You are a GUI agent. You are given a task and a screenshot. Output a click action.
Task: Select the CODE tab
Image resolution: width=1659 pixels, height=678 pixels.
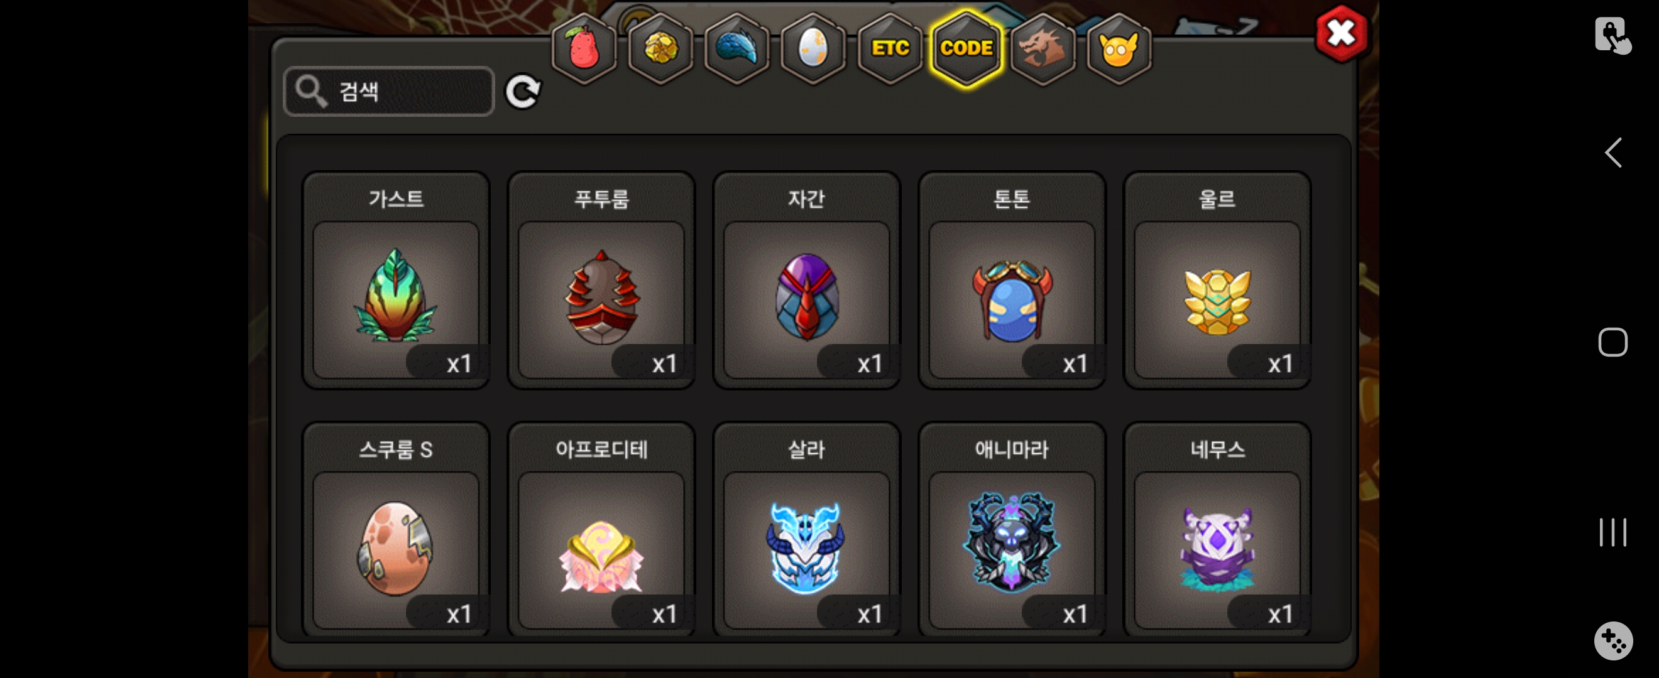click(x=966, y=48)
